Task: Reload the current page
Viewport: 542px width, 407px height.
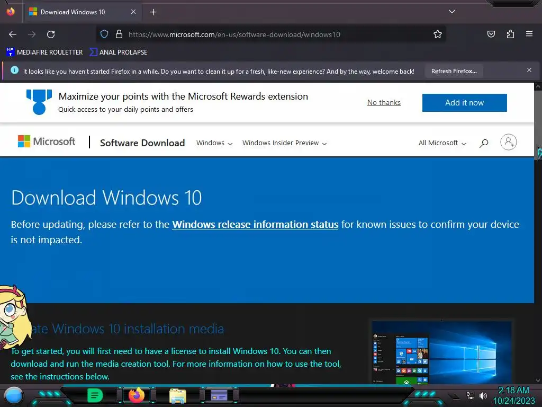Action: 51,34
